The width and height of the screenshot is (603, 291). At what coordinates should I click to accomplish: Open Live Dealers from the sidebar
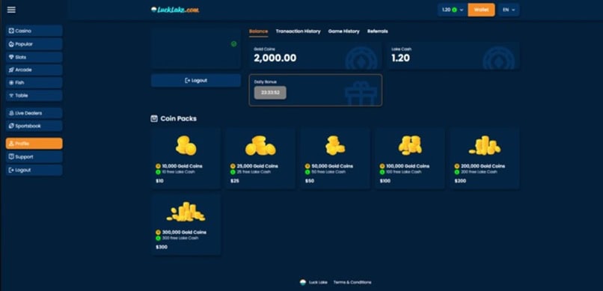point(34,113)
